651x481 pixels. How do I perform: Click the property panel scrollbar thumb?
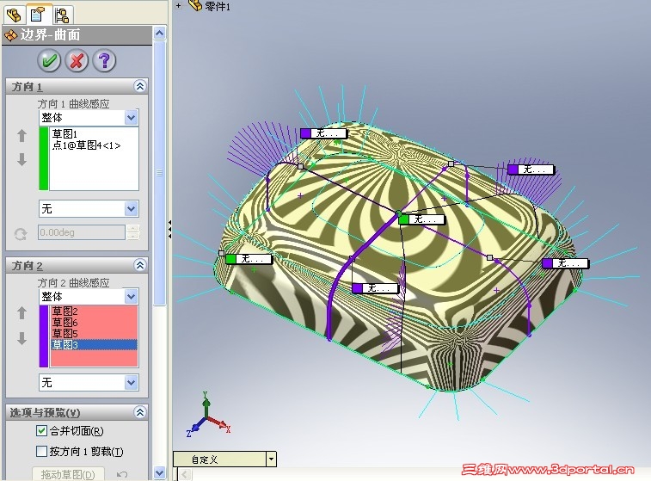159,173
